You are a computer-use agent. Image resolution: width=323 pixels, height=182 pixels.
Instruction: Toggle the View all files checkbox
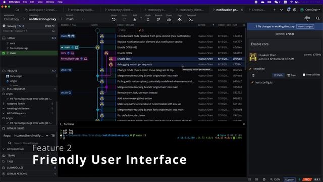(x=304, y=75)
